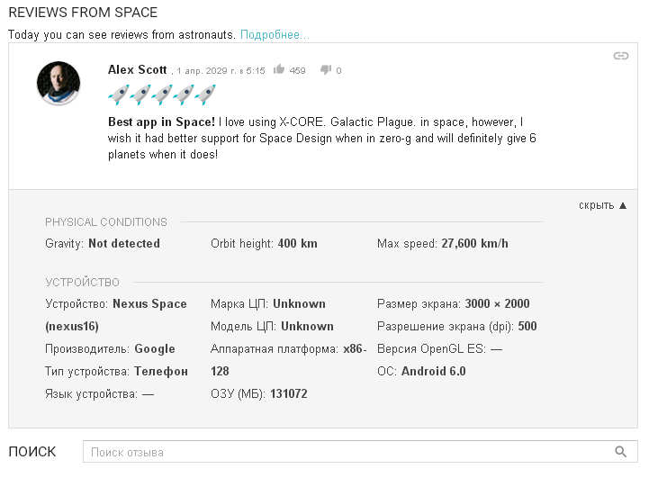649x478 pixels.
Task: Focus the Поиск отзыва search field
Action: pos(360,452)
